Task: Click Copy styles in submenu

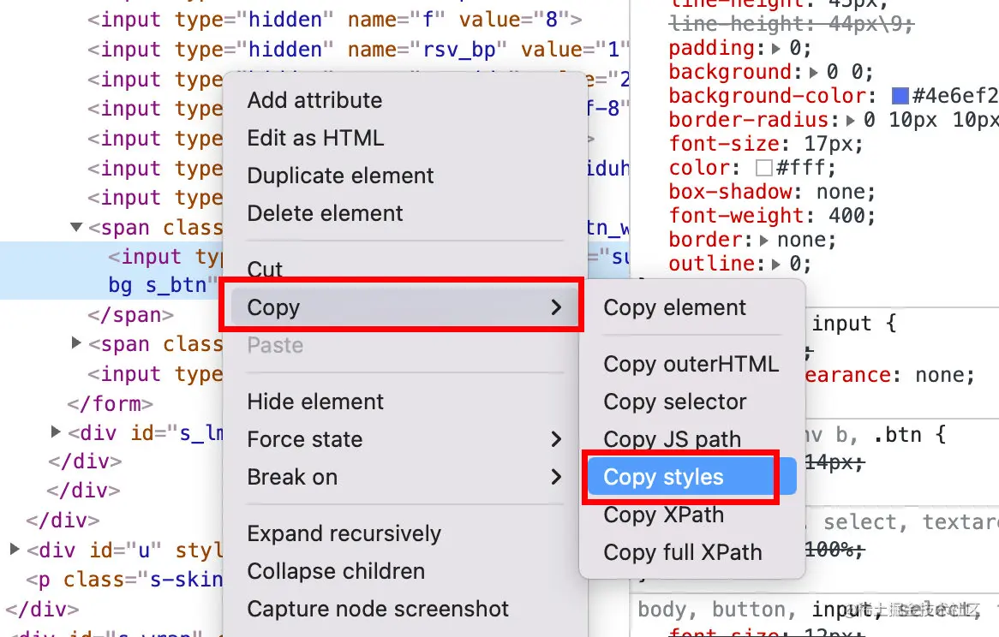Action: coord(692,477)
